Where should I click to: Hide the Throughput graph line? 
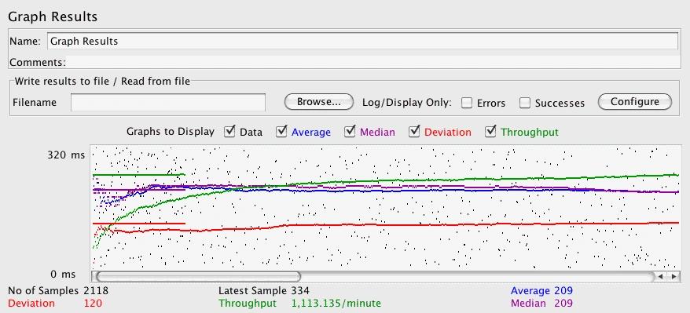pos(490,131)
